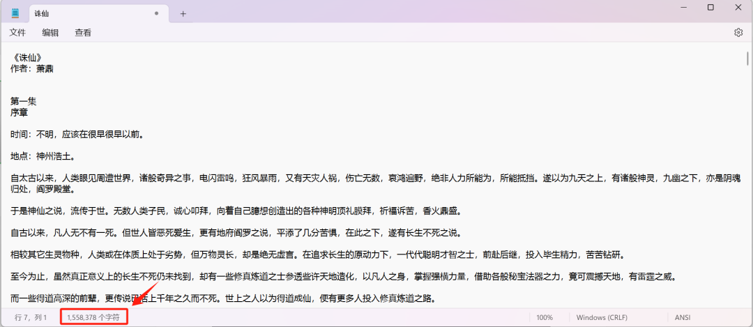This screenshot has height=327, width=753.
Task: Open the 编辑 menu
Action: tap(50, 33)
